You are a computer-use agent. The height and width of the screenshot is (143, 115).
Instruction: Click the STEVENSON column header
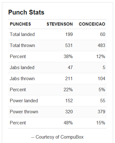60,24
